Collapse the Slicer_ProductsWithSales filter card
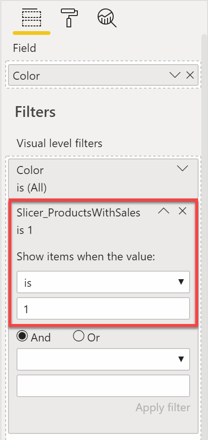Image resolution: width=208 pixels, height=440 pixels. click(164, 211)
